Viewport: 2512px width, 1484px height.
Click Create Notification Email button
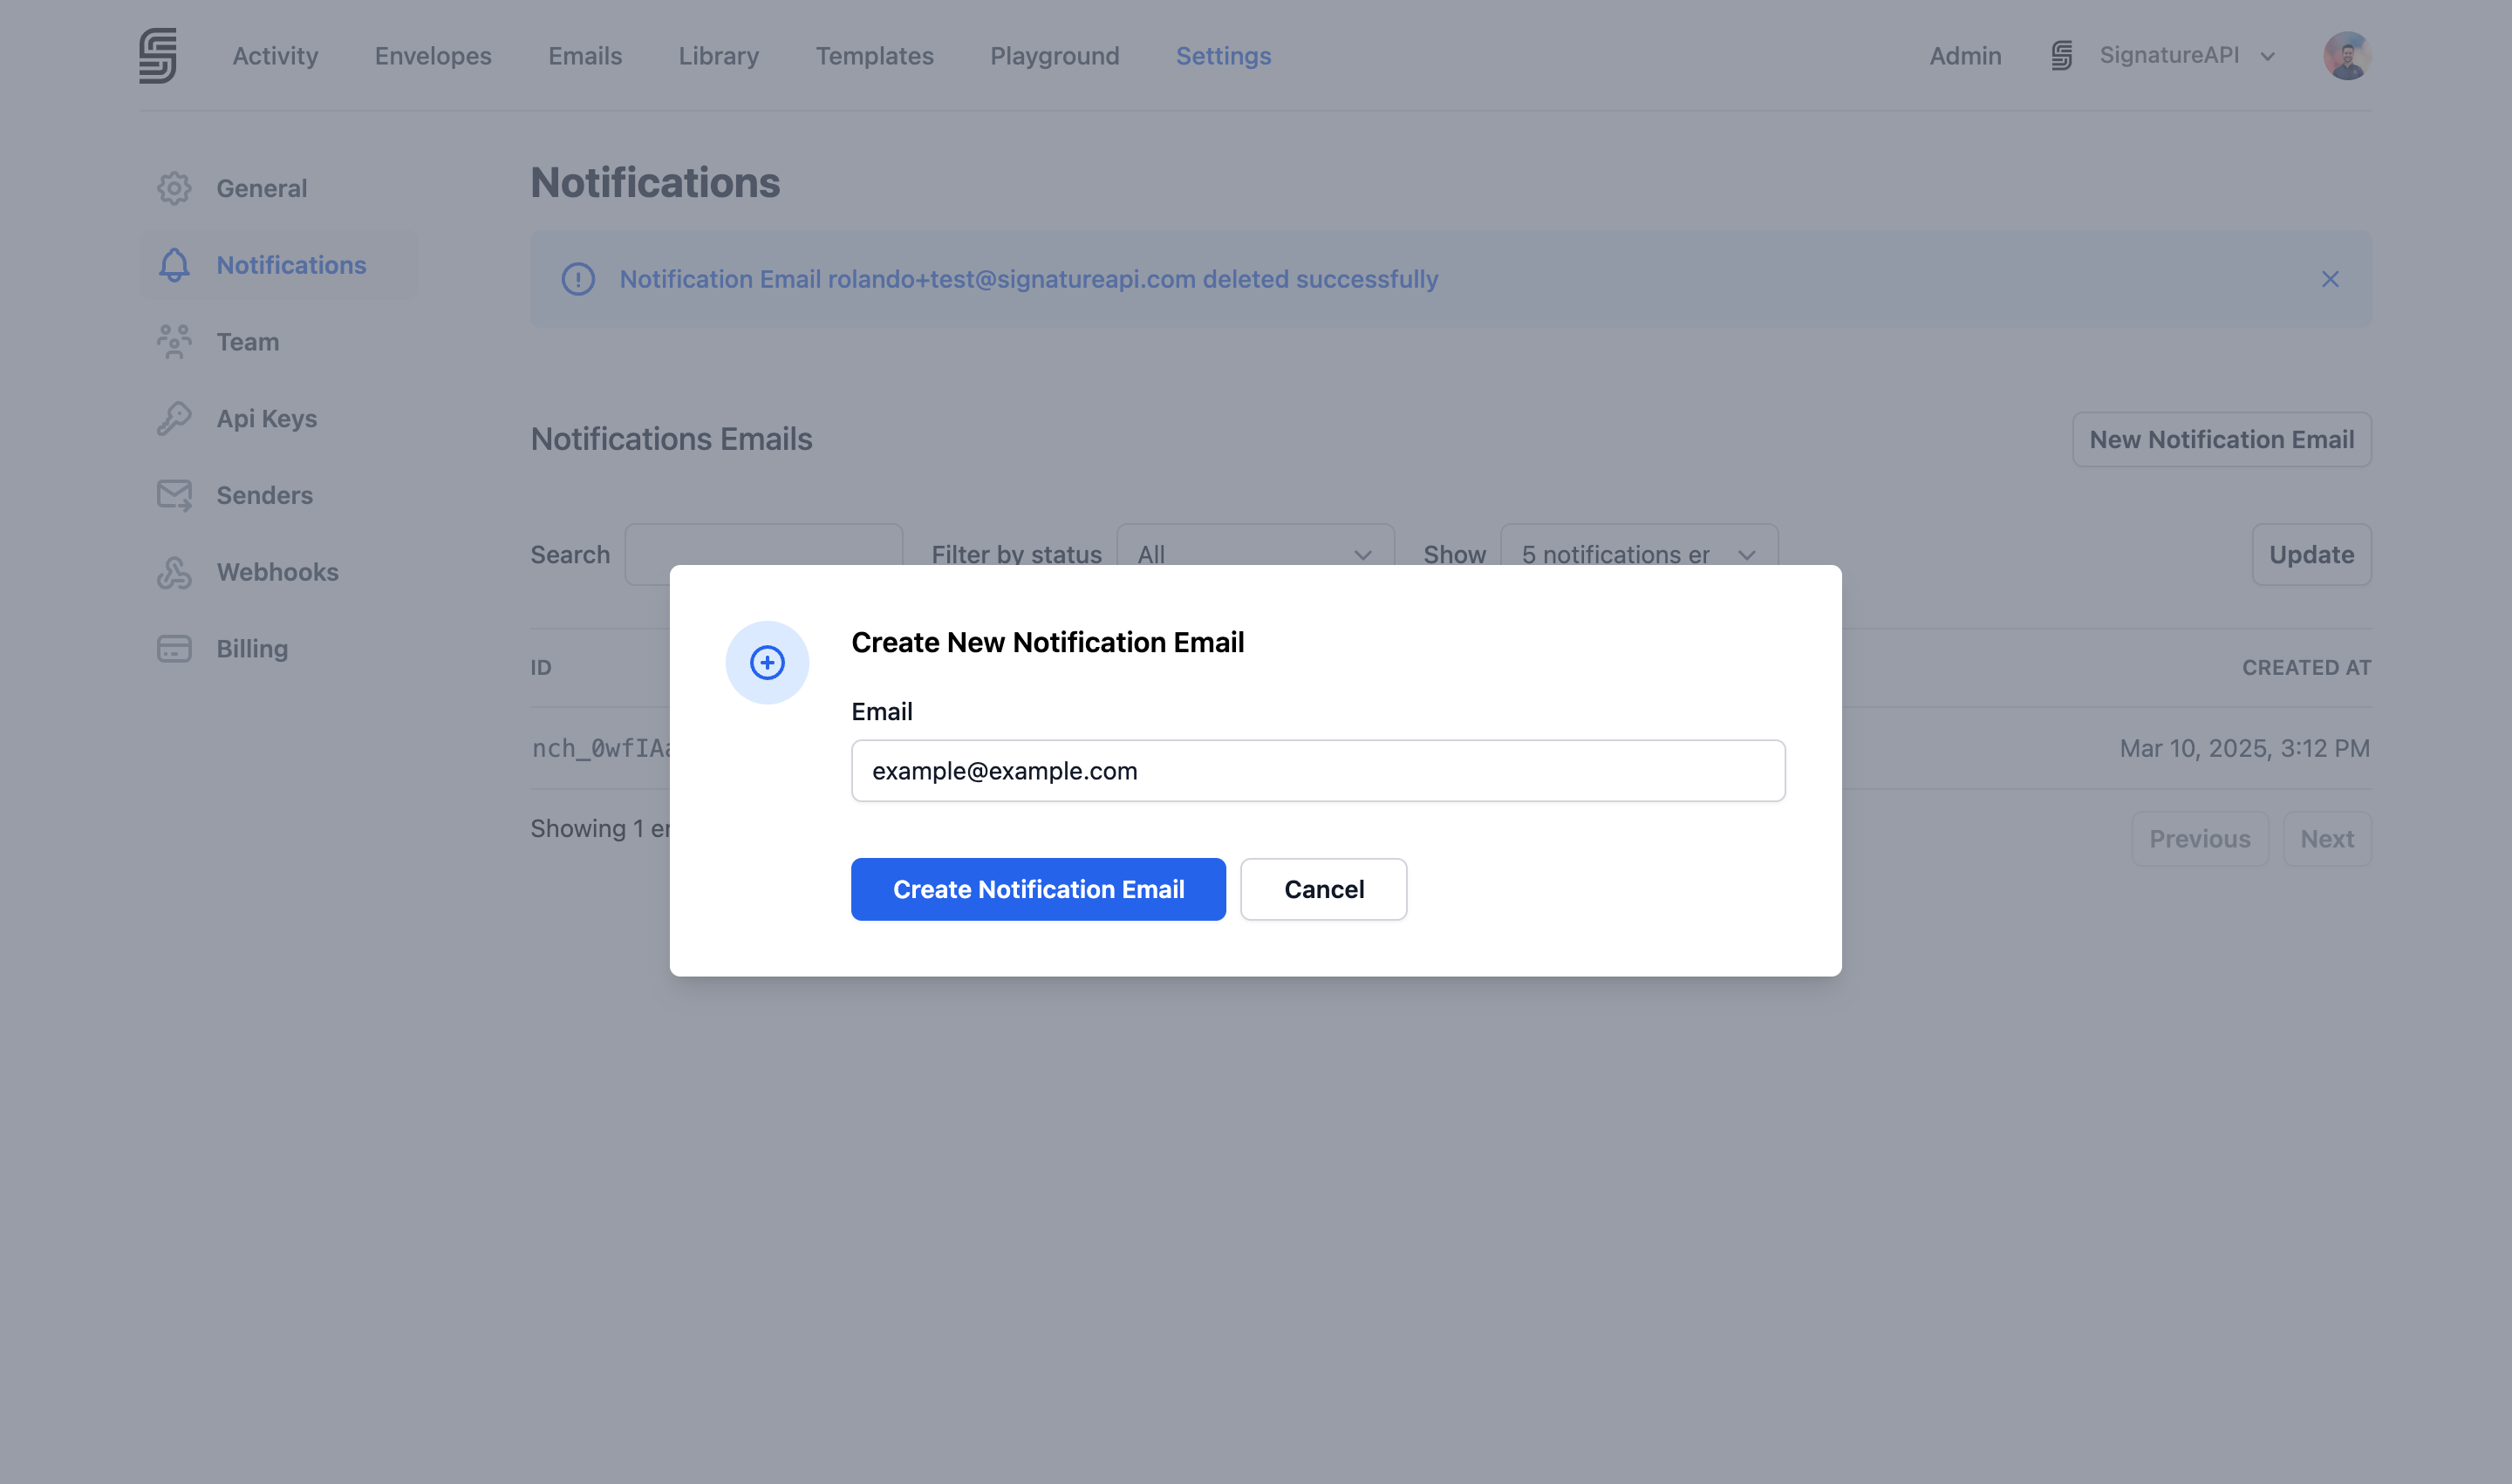1037,889
